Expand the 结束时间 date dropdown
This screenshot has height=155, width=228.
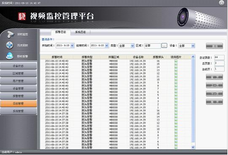pos(107,46)
